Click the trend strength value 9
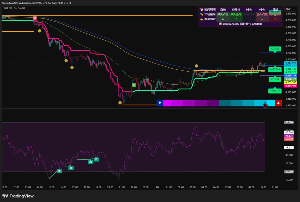300x202 pixels. (x=275, y=19)
